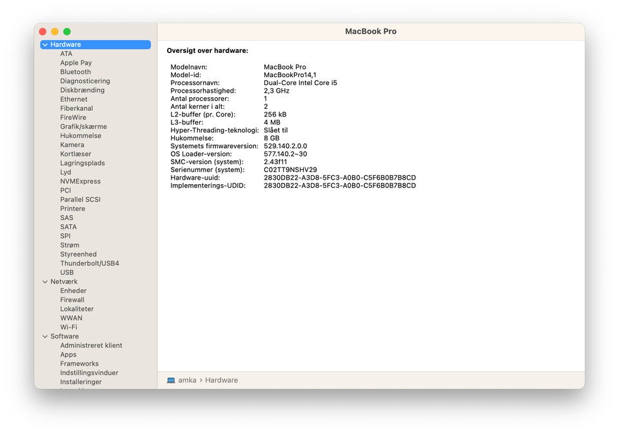Screen dimensions: 619x434
Task: Open the Diagnosticering entry
Action: [x=85, y=81]
